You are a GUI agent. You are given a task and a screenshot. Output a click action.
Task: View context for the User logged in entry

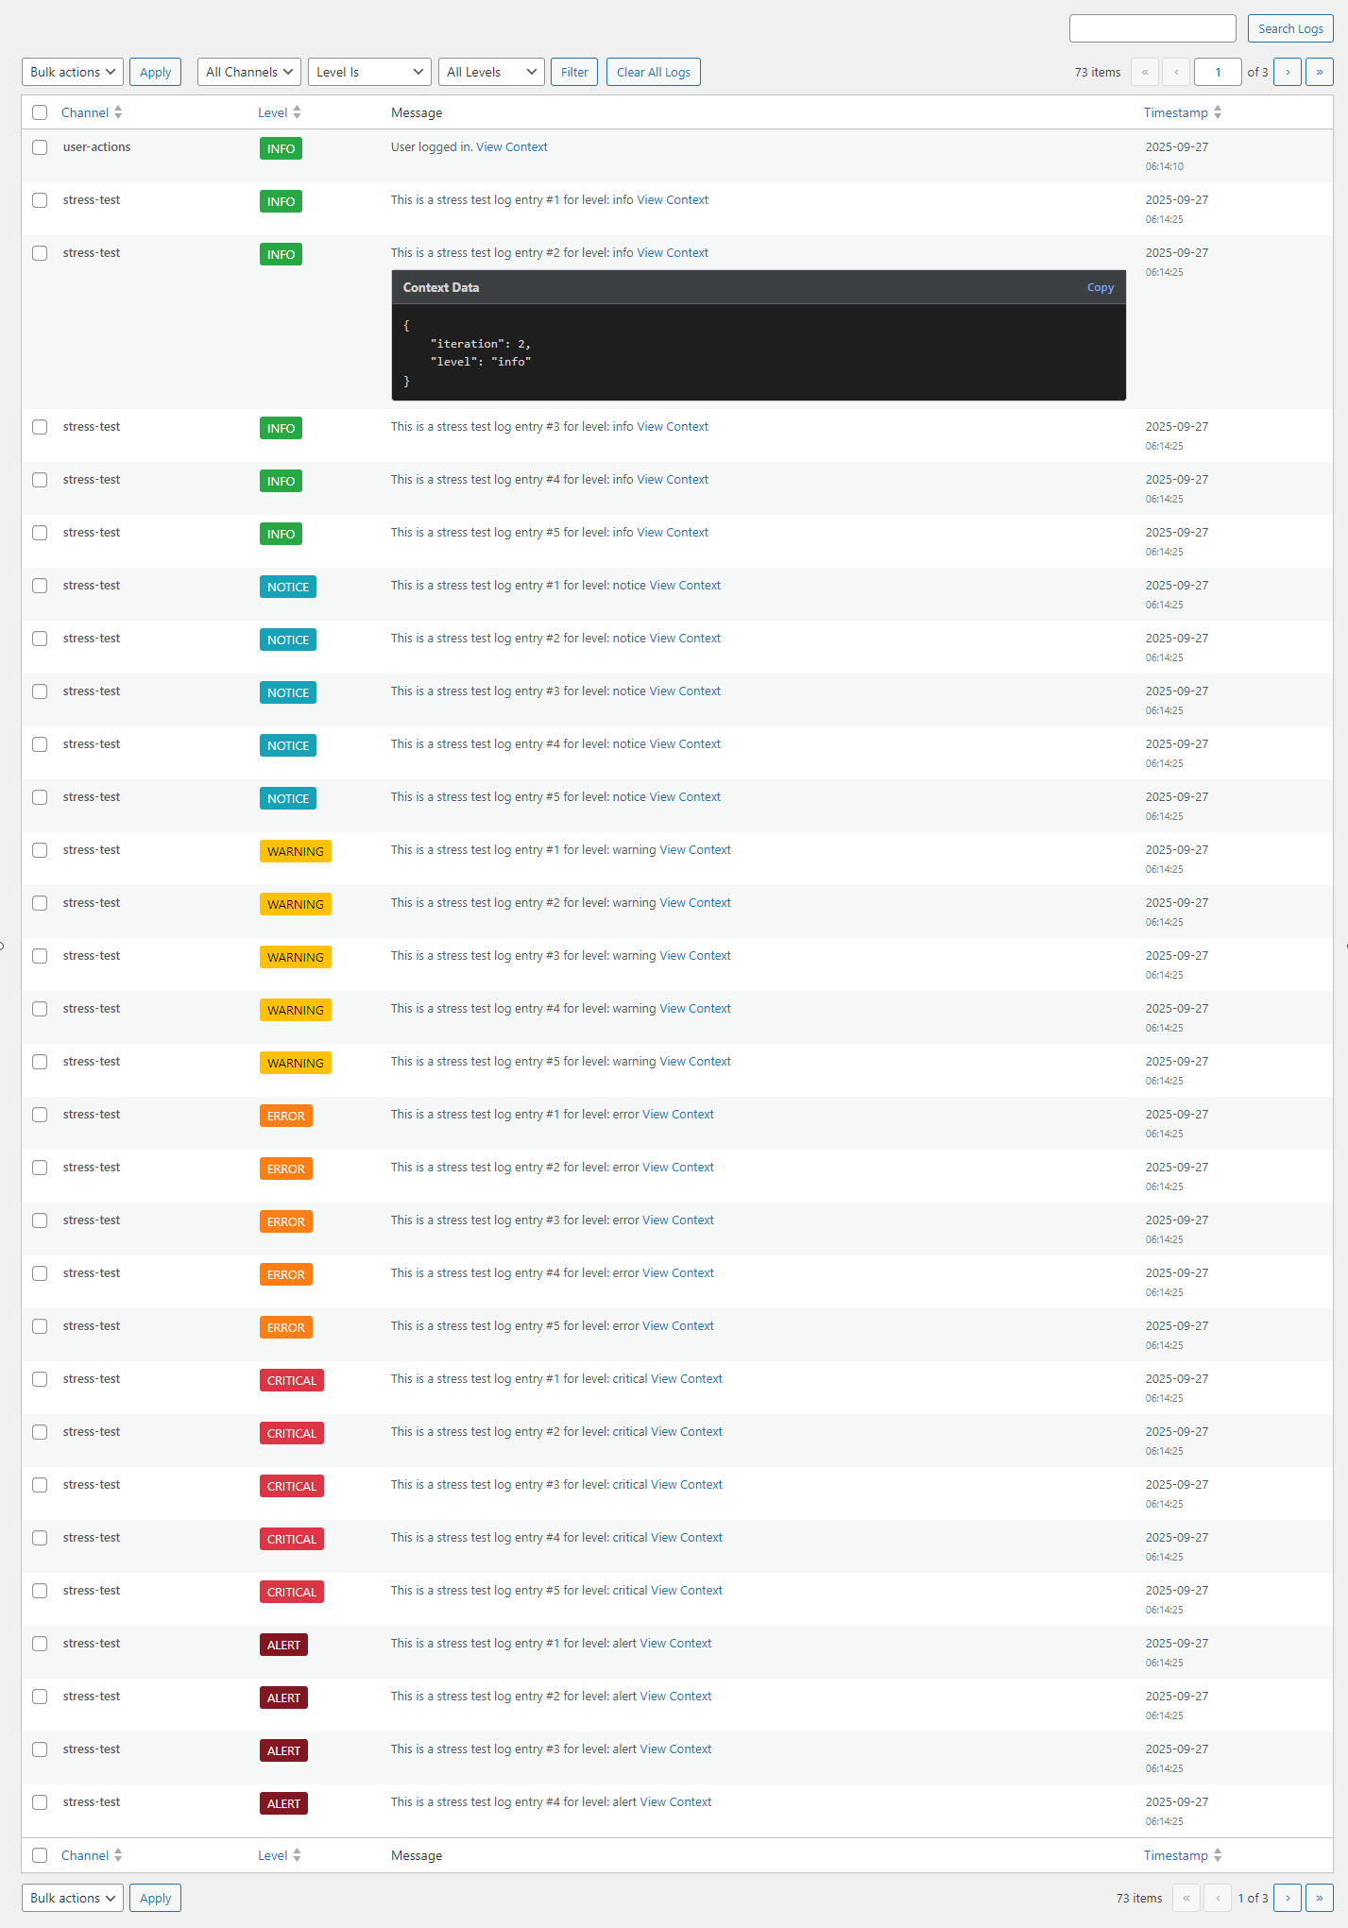(511, 147)
